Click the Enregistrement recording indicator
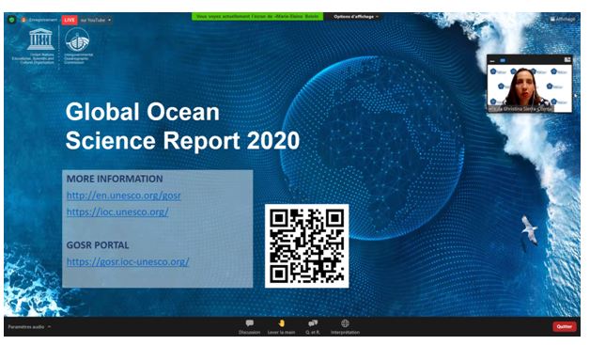The image size is (590, 345). pos(39,20)
